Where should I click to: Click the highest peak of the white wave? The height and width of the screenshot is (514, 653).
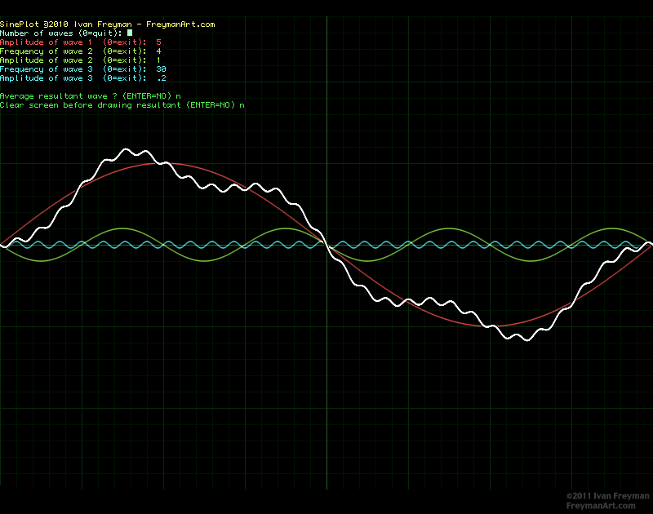click(x=127, y=149)
